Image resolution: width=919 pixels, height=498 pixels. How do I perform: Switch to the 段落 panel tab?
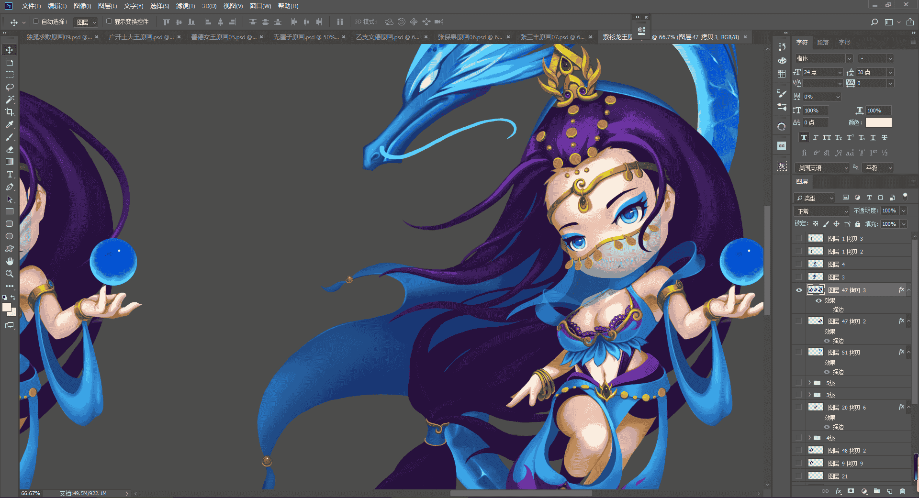click(x=823, y=42)
